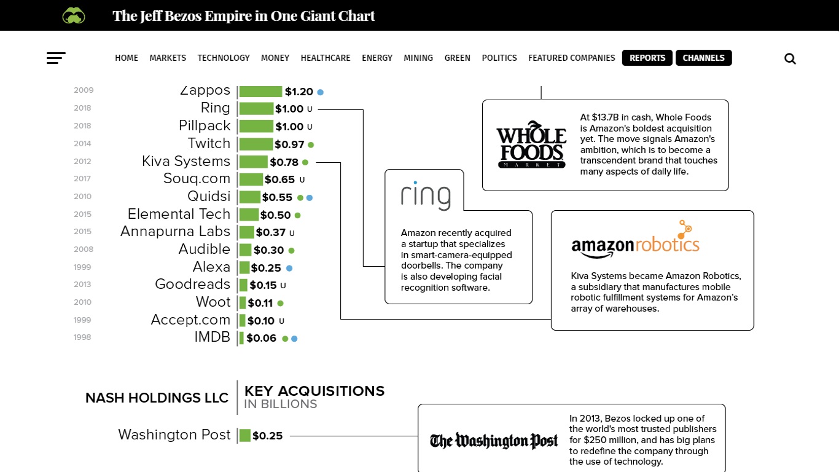Click the green dot beside Audible
Viewport: 839px width, 472px height.
point(291,251)
